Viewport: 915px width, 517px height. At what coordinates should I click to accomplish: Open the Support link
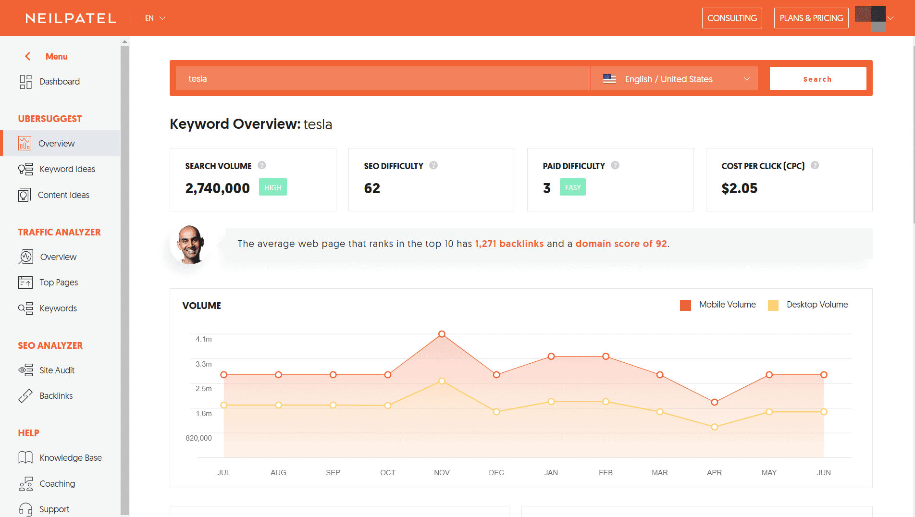[x=54, y=509]
